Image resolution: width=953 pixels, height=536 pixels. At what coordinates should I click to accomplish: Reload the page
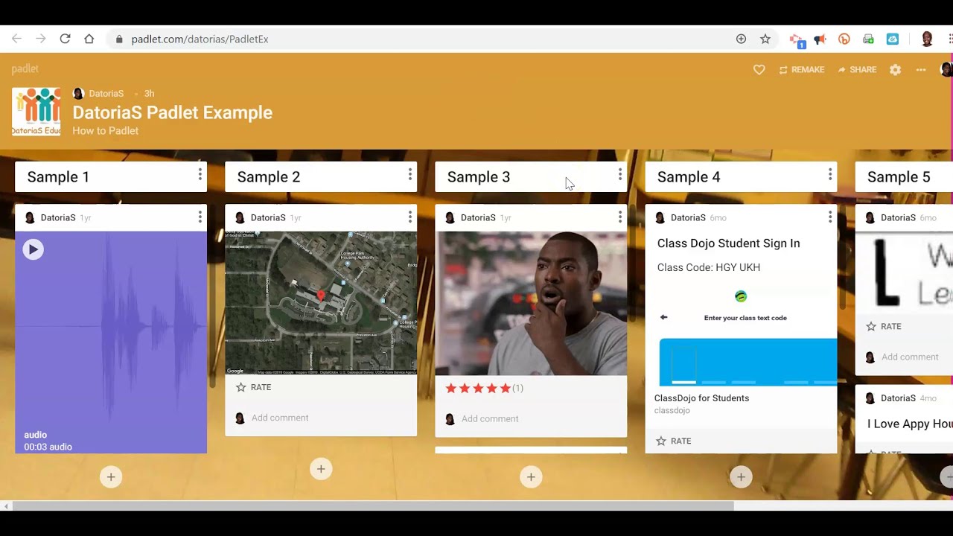point(65,39)
